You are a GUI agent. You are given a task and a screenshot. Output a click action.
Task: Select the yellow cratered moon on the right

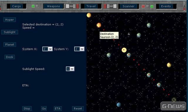[x=169, y=65]
